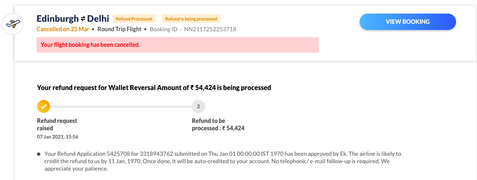Click the "Refund request raised" step label

57,124
